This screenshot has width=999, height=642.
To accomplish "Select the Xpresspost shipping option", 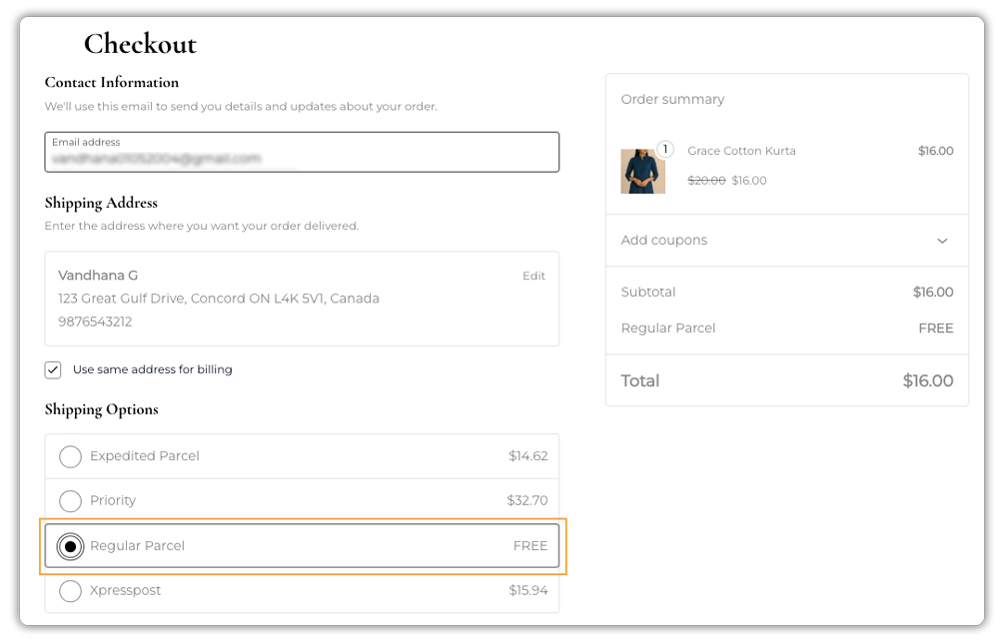I will (x=70, y=590).
